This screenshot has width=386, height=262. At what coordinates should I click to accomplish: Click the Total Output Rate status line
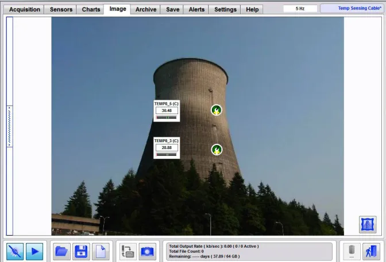click(214, 247)
